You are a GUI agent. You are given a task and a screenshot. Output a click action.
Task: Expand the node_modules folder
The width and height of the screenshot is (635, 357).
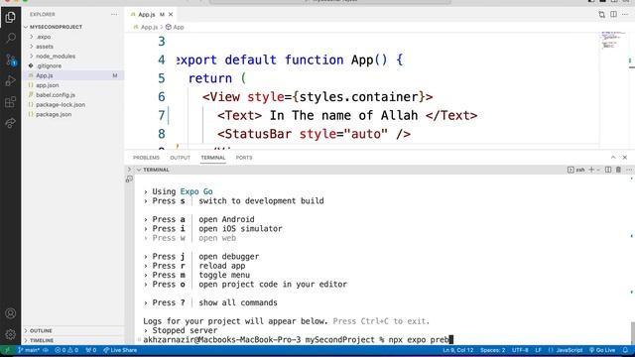coord(56,57)
